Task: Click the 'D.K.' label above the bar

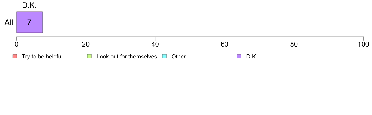Action: 29,6
